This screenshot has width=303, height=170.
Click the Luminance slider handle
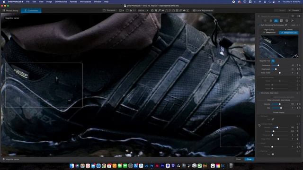pyautogui.click(x=278, y=65)
